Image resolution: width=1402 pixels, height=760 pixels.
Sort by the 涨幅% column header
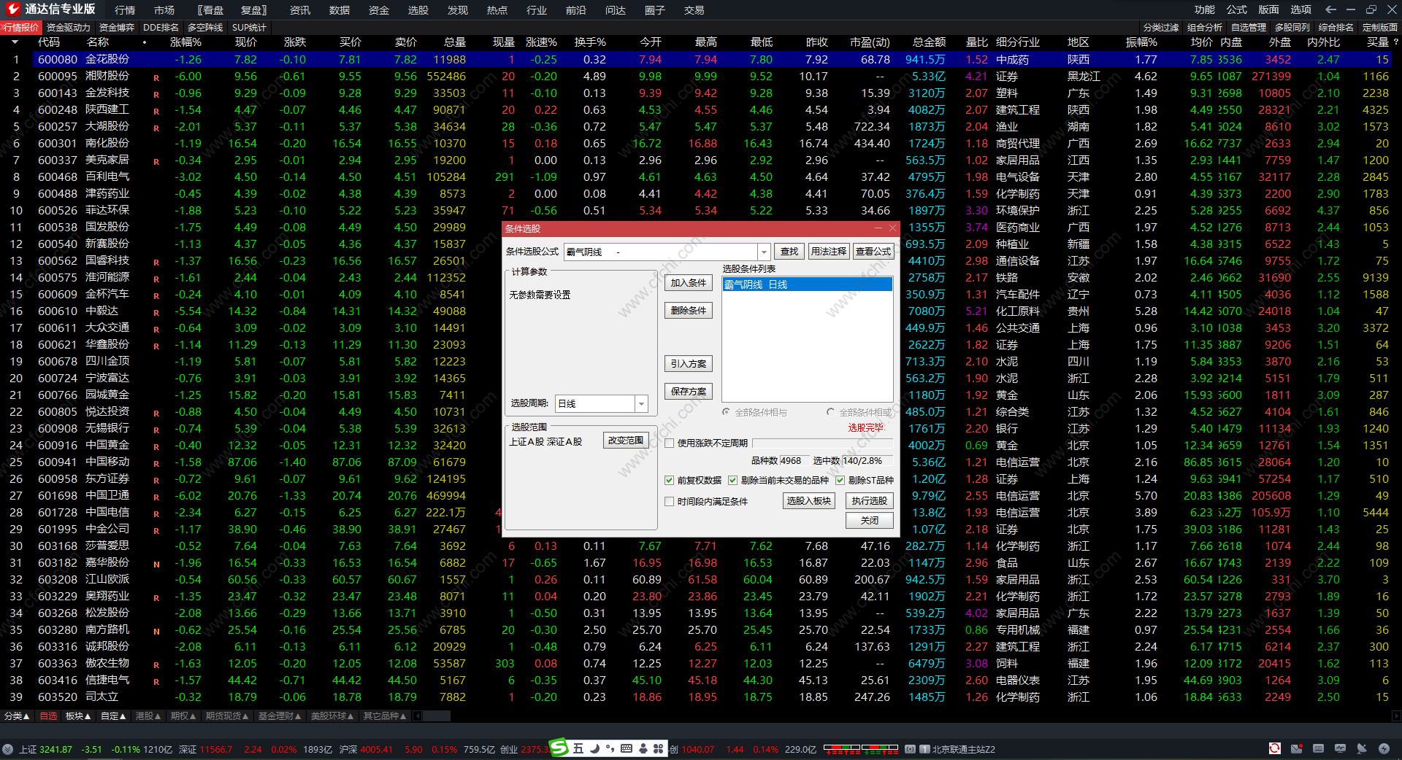(x=185, y=42)
